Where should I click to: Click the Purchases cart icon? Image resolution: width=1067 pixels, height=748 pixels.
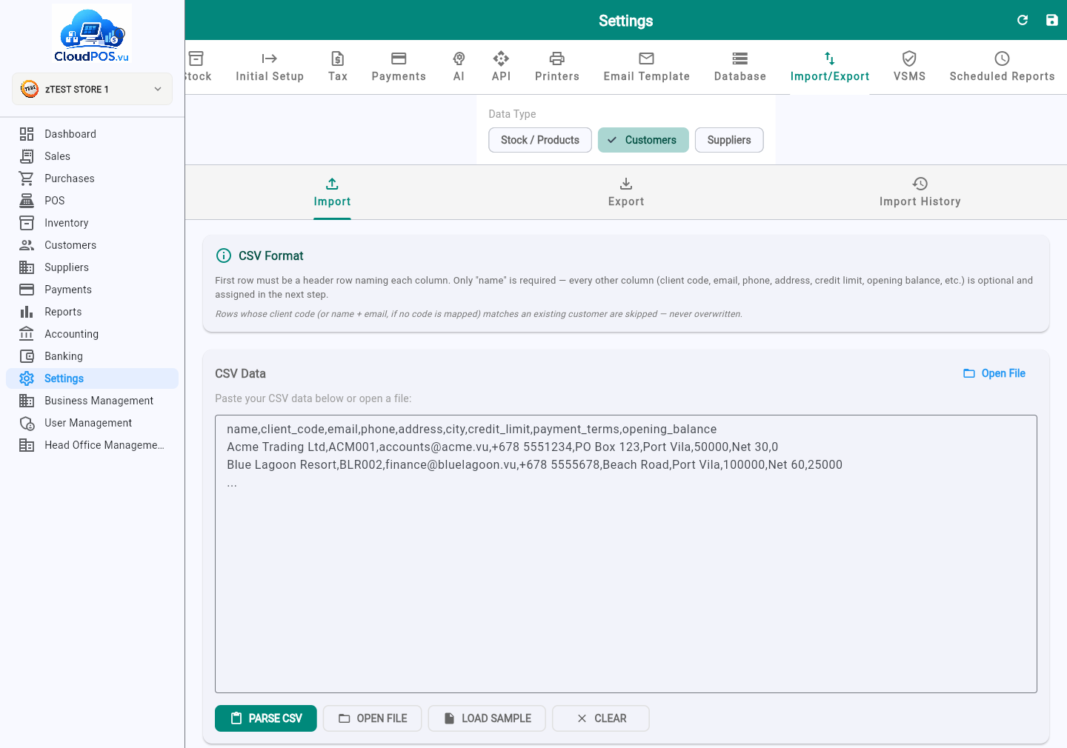click(x=27, y=178)
